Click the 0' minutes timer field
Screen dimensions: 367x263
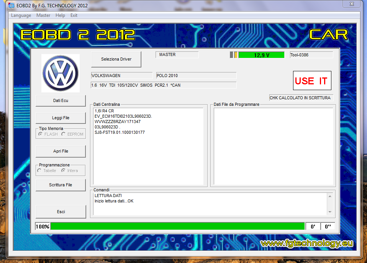pos(313,227)
